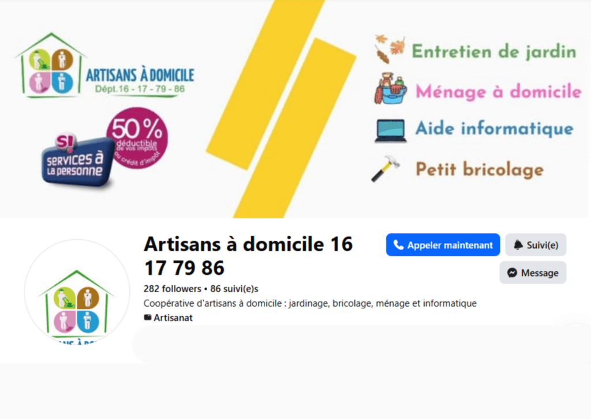Click the Messenger icon on Message button

511,273
